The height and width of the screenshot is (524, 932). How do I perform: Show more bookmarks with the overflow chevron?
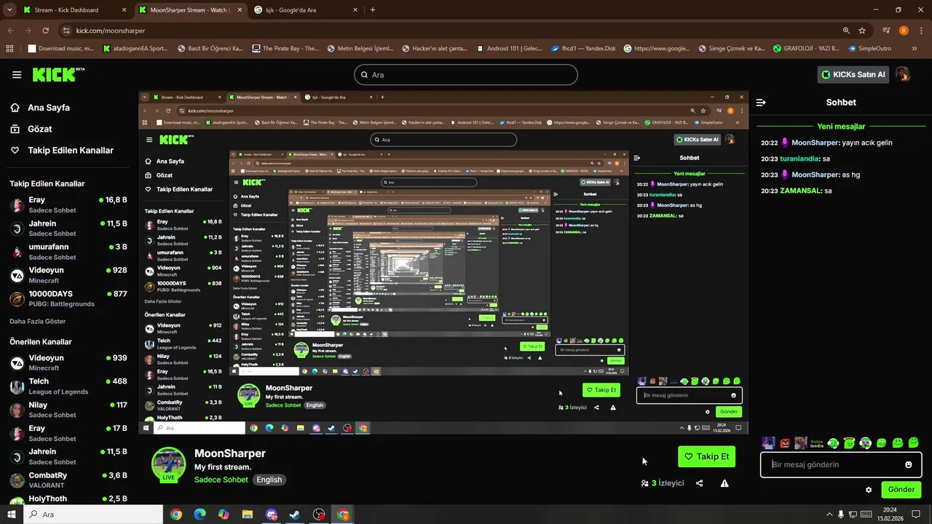click(x=915, y=49)
